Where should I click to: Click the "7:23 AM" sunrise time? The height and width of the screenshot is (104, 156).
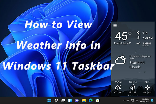147,38
